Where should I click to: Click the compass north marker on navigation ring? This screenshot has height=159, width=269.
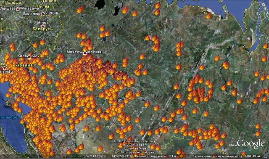pyautogui.click(x=264, y=5)
